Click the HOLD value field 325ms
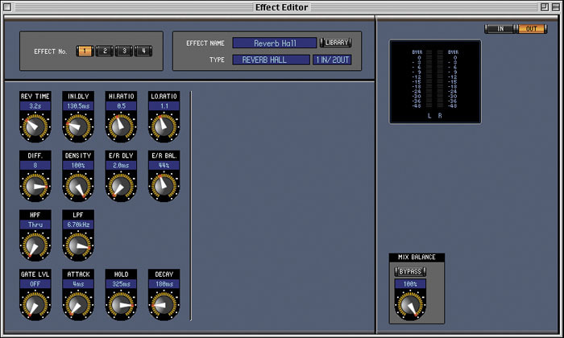Viewport: 564px width, 338px height. click(121, 285)
